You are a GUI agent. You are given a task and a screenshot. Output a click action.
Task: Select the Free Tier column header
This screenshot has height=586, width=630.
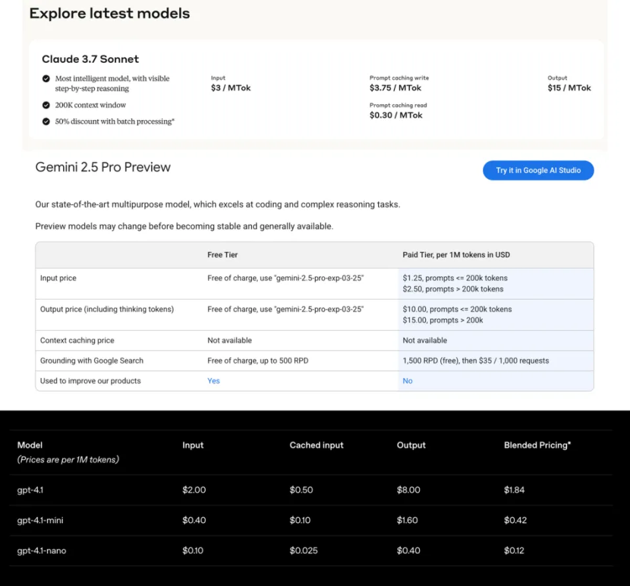223,255
